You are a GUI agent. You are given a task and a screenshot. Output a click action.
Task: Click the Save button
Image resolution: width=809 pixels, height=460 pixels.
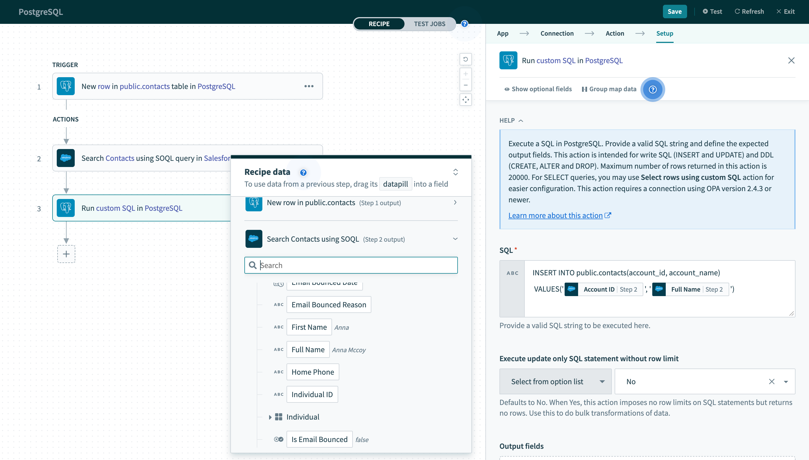click(x=675, y=12)
